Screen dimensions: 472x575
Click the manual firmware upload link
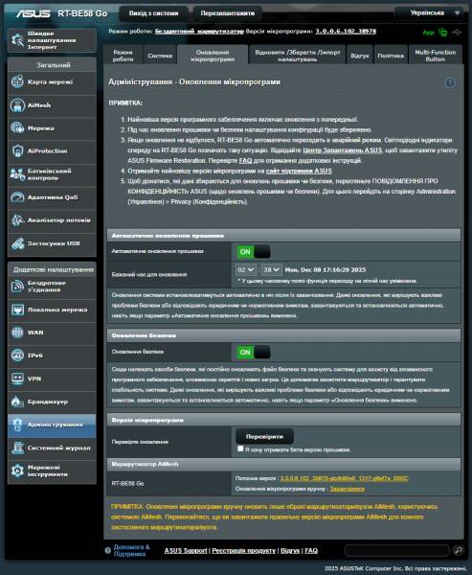coord(347,489)
